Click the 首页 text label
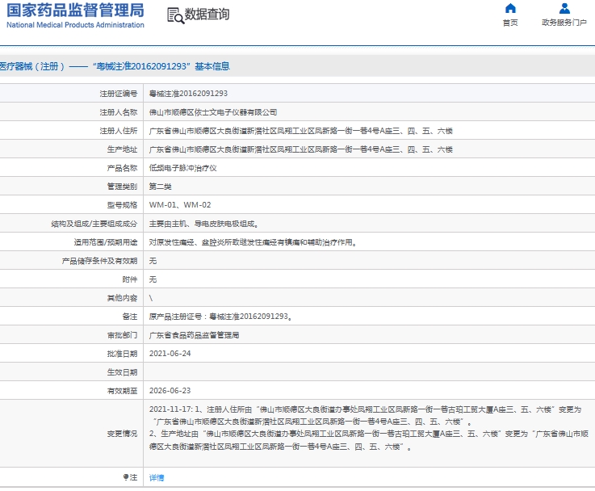The width and height of the screenshot is (595, 491). coord(510,23)
